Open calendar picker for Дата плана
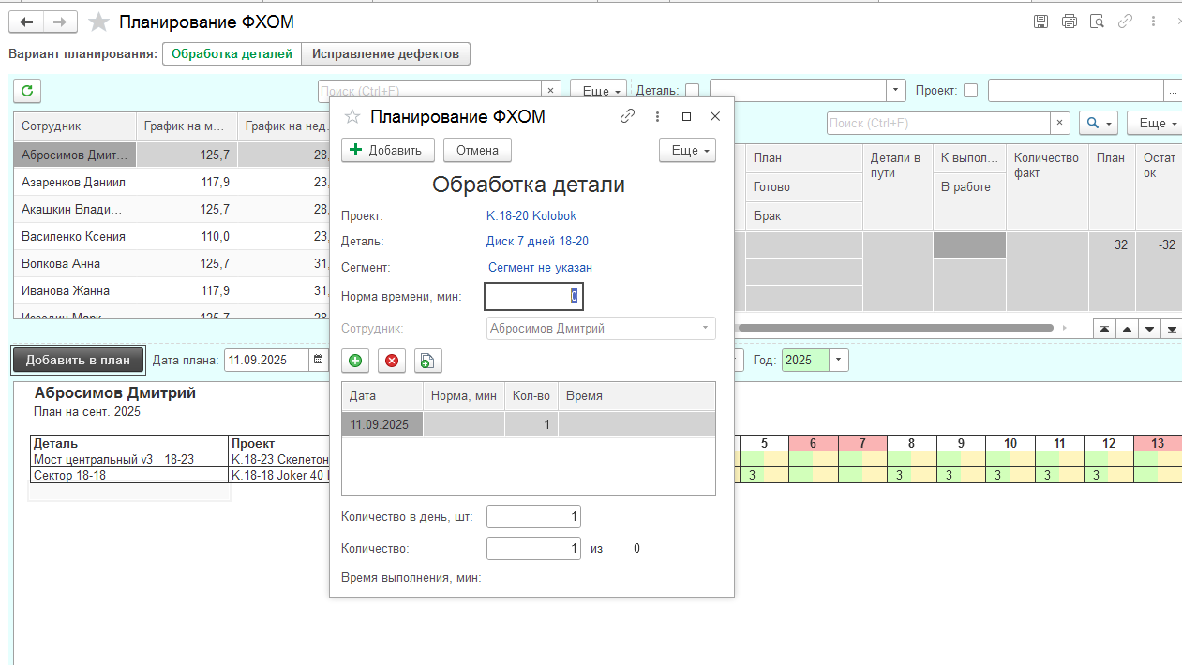Screen dimensions: 1182x665 pos(319,360)
